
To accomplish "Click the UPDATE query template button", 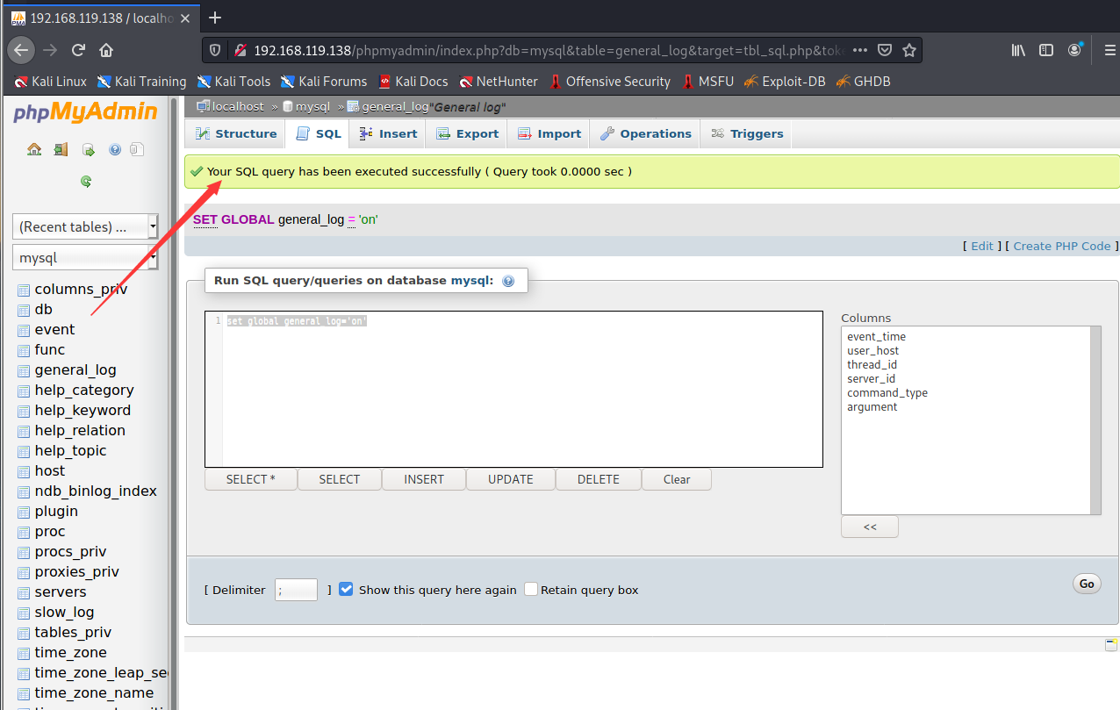I will click(x=511, y=479).
